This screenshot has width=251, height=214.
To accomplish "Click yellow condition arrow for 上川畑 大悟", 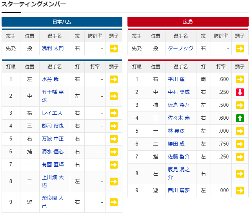I will pos(114,182).
